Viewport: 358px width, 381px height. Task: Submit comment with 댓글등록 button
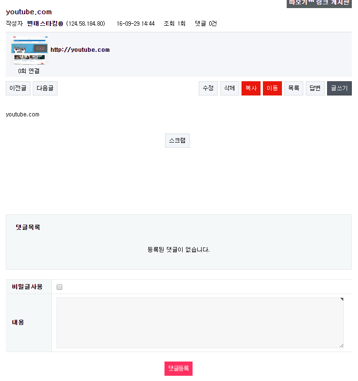point(178,368)
